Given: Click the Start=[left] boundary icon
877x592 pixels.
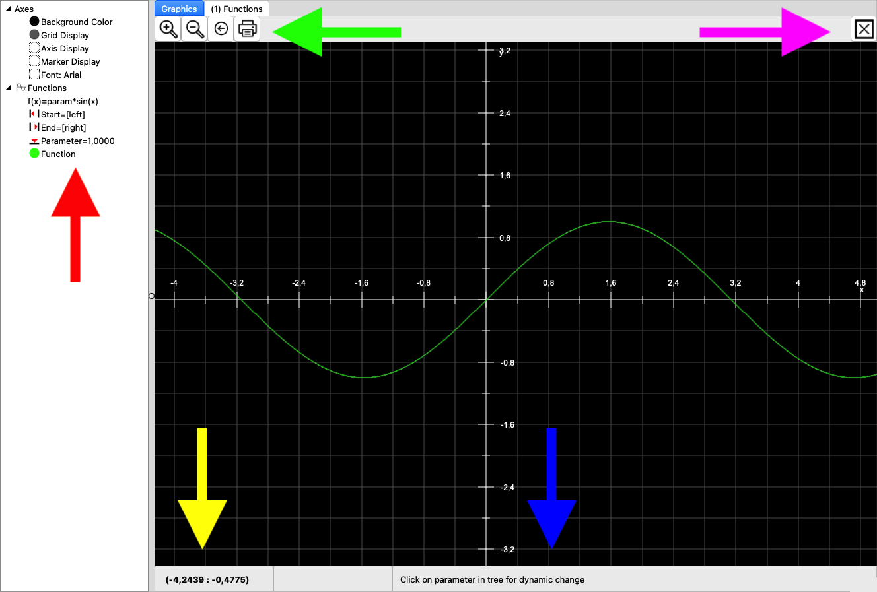Looking at the screenshot, I should (34, 114).
